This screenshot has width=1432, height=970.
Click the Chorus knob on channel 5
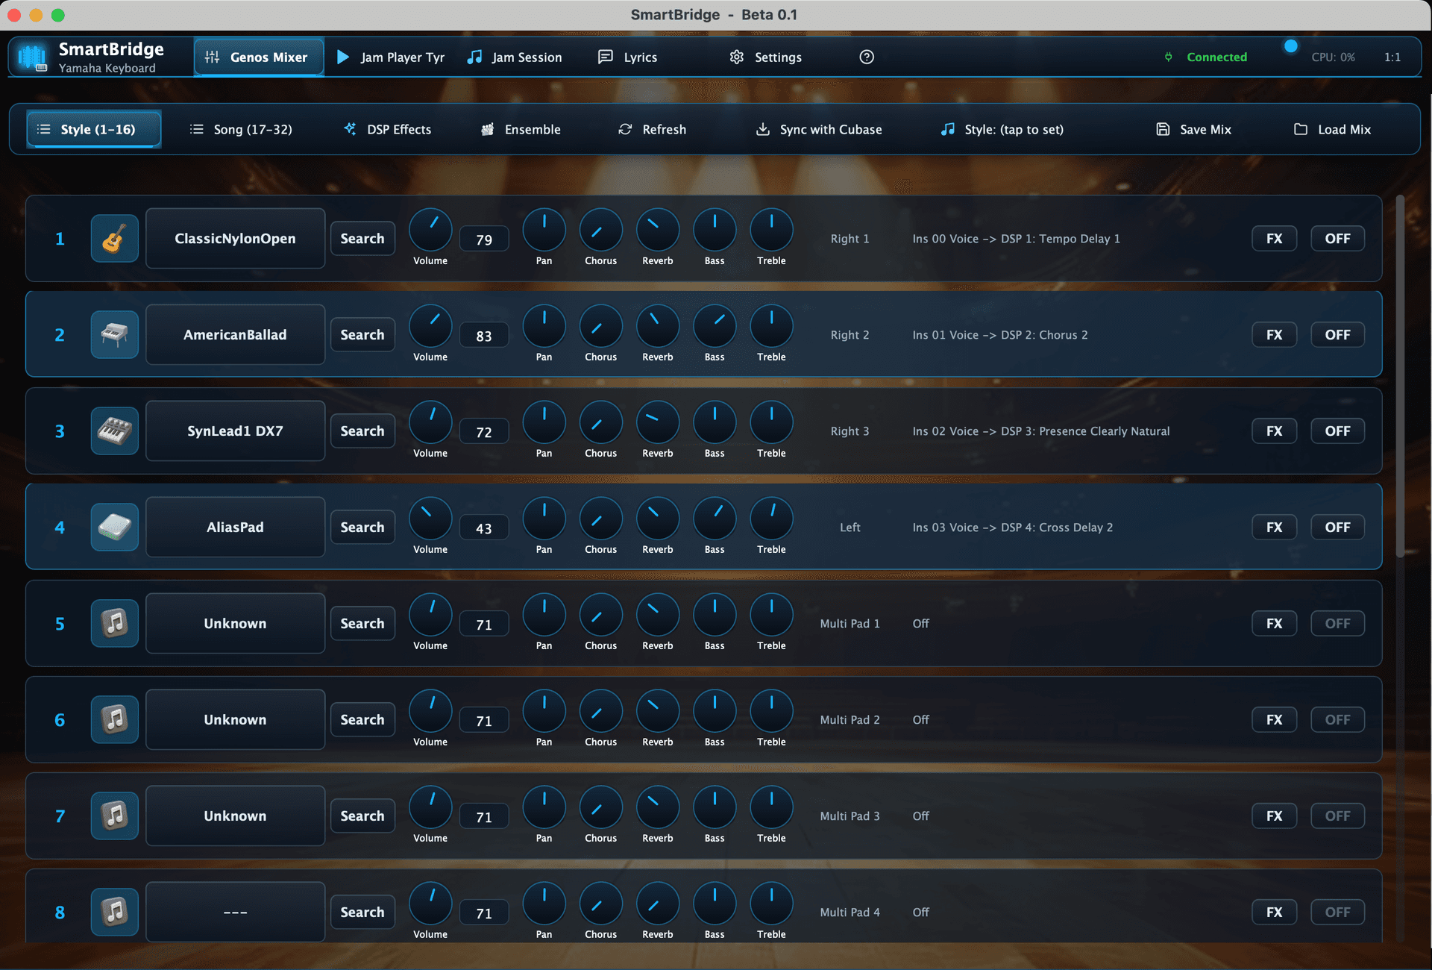click(x=601, y=615)
